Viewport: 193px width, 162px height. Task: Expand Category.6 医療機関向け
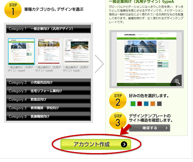point(49,116)
